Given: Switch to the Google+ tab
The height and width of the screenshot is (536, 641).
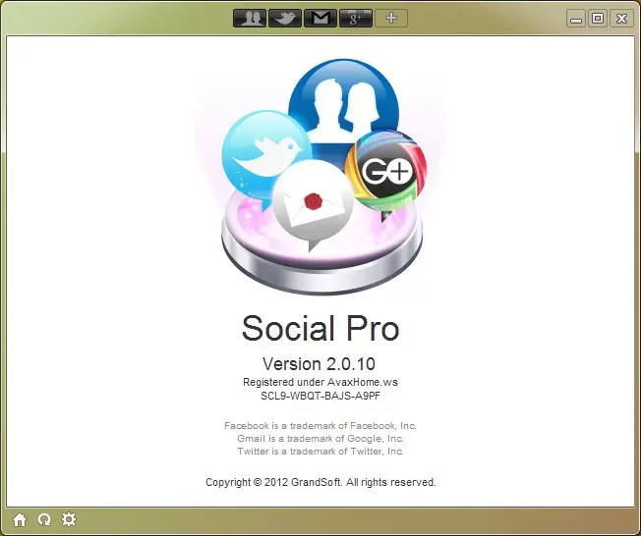Looking at the screenshot, I should coord(356,19).
